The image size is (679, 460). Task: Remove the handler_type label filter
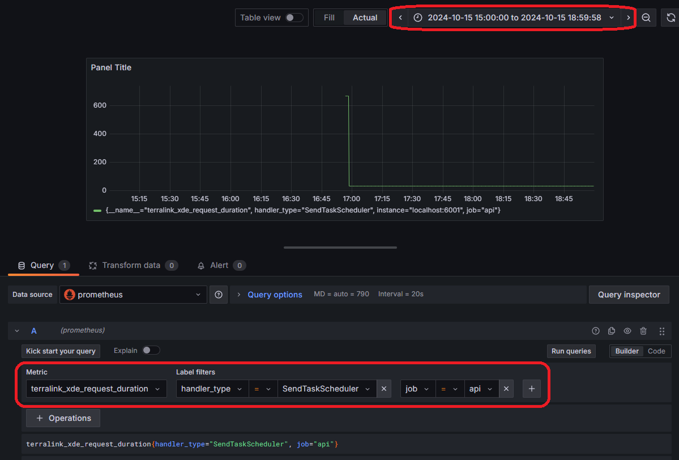pos(383,389)
